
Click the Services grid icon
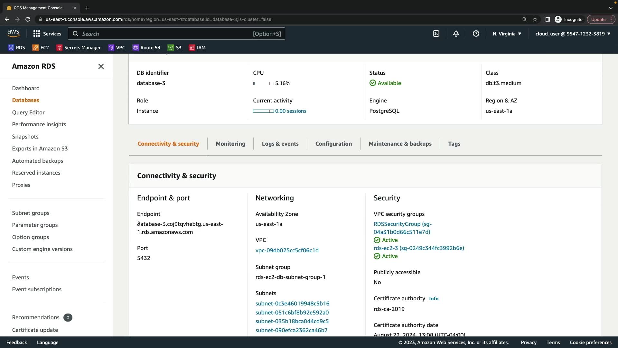point(37,34)
